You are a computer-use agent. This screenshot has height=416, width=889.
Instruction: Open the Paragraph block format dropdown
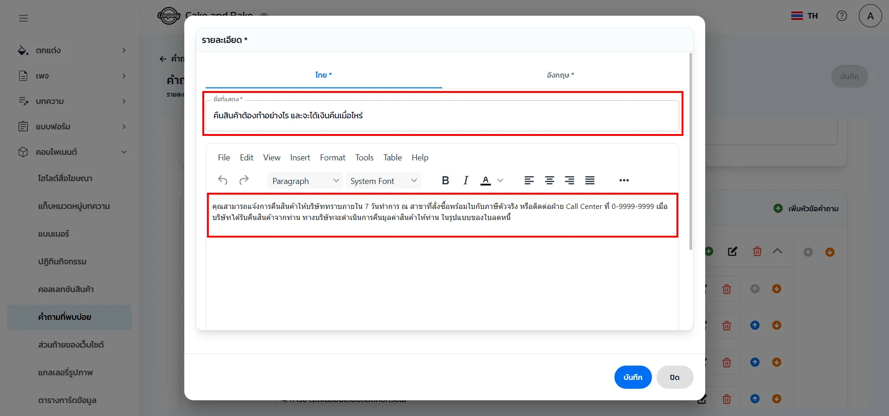click(305, 181)
